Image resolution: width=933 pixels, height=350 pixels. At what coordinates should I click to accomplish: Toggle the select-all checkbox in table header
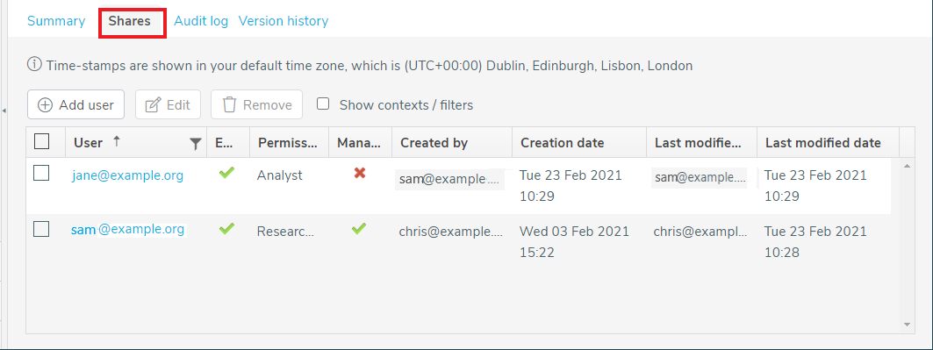[41, 141]
